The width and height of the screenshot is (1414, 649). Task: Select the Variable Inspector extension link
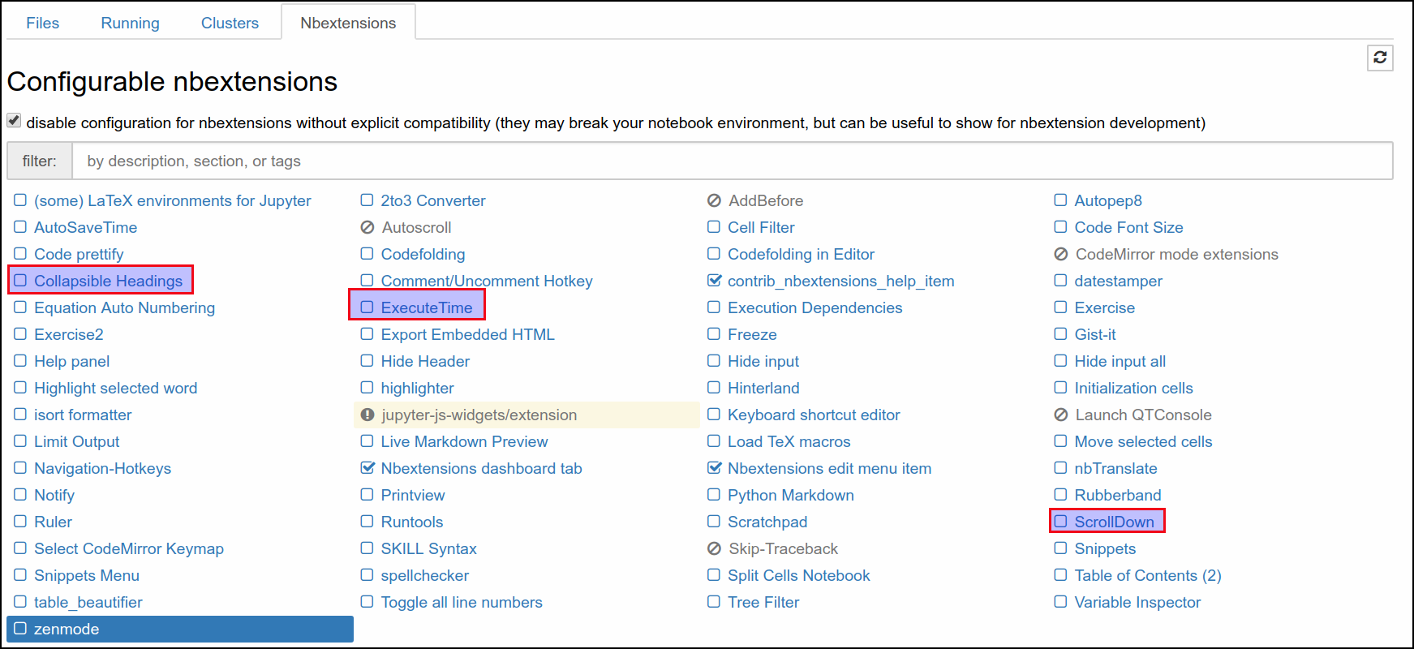point(1137,602)
